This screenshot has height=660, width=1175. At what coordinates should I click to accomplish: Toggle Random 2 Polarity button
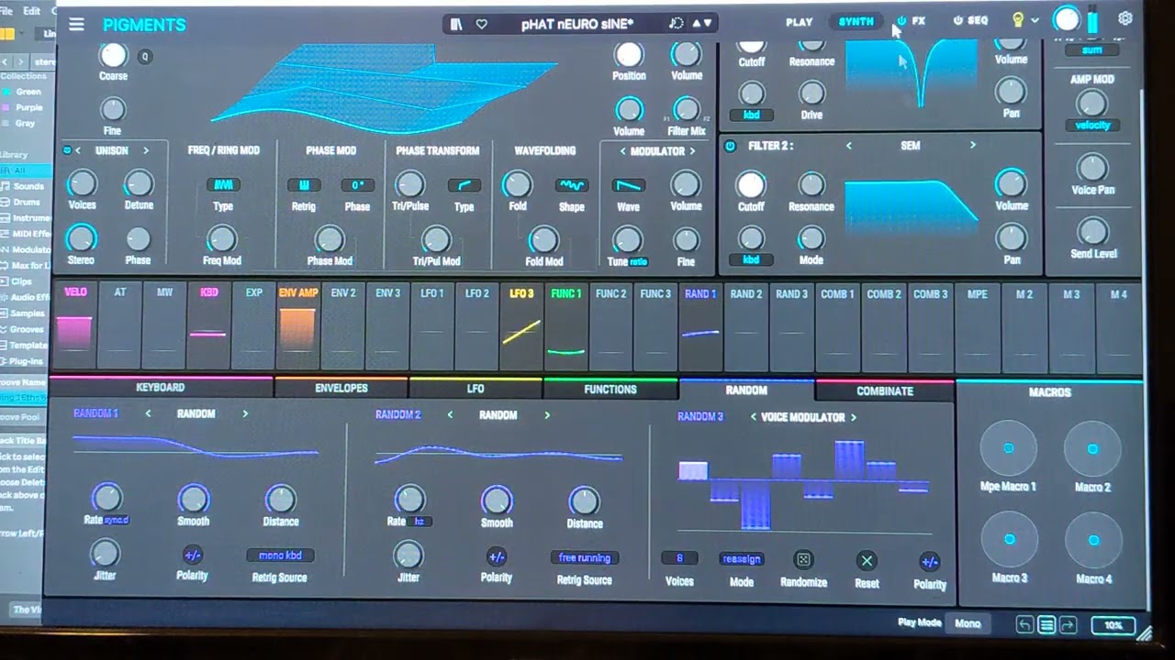[x=496, y=557]
